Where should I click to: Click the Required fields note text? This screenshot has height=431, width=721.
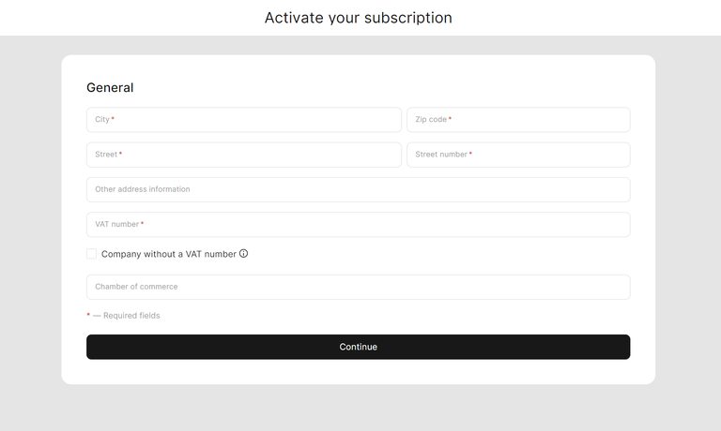[130, 316]
